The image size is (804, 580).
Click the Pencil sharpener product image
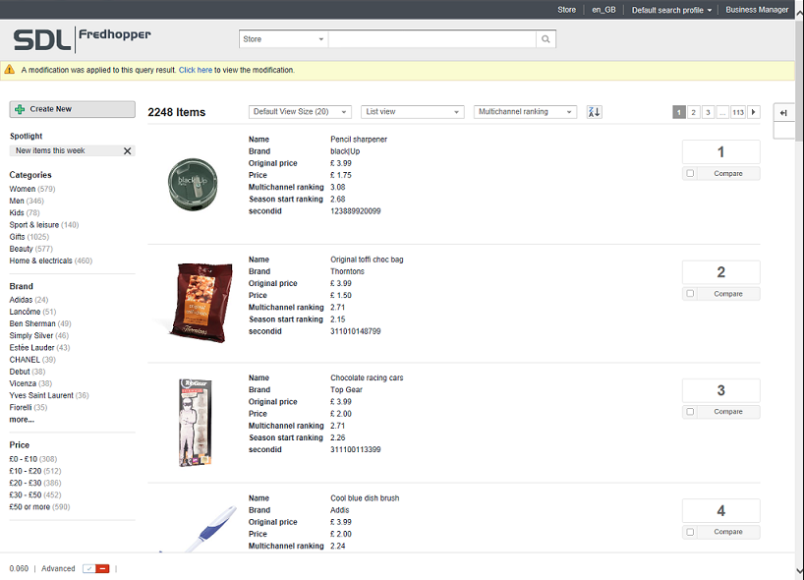[x=193, y=185]
